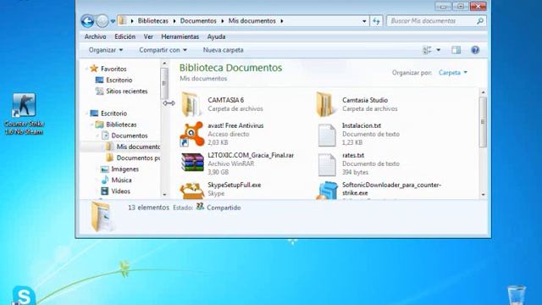Select avast! Free Antivirus shortcut icon

(x=192, y=134)
